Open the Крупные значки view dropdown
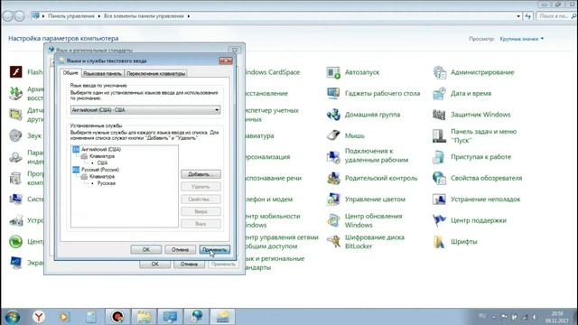Viewport: 578px width, 325px height. (522, 39)
